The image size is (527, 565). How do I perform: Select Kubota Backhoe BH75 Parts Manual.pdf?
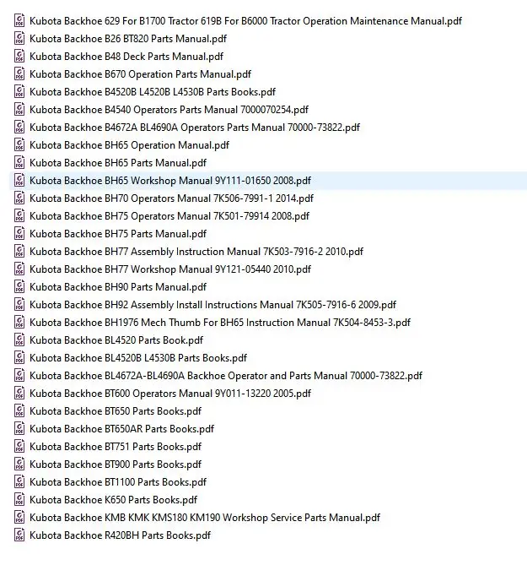pos(118,234)
